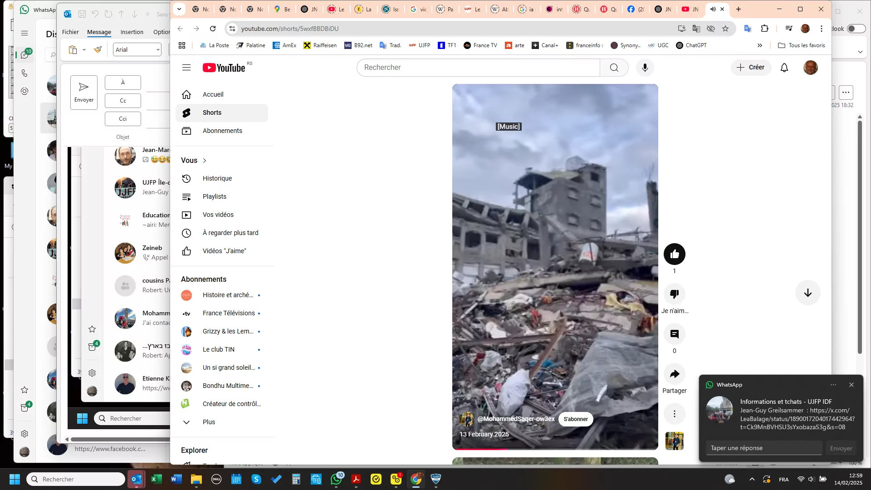Open the Le club TIN subscription
Screen dimensions: 871x490
pos(222,349)
